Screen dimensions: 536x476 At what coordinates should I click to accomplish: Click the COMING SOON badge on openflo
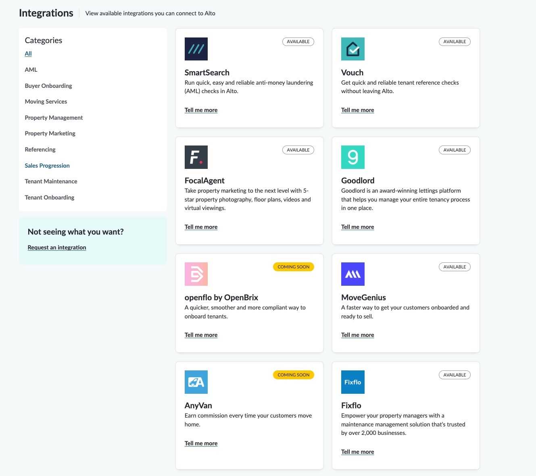294,267
